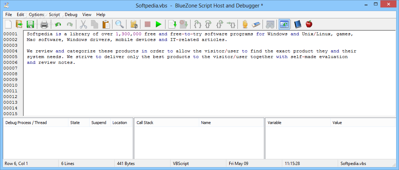Screen dimensions: 399x170
Task: Undo the last edit
Action: 58,24
